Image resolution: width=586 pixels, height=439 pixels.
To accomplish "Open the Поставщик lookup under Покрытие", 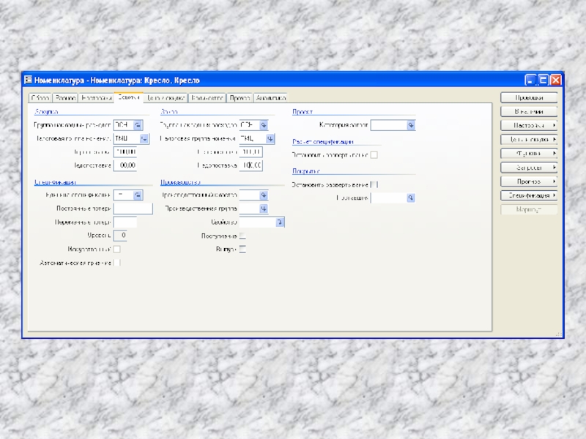I will [411, 198].
